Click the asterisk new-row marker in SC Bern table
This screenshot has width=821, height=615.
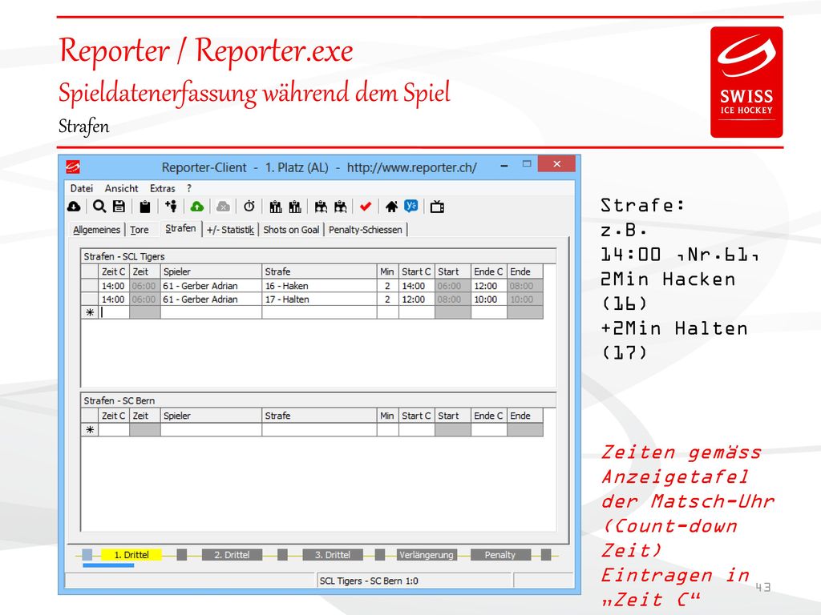tap(90, 430)
